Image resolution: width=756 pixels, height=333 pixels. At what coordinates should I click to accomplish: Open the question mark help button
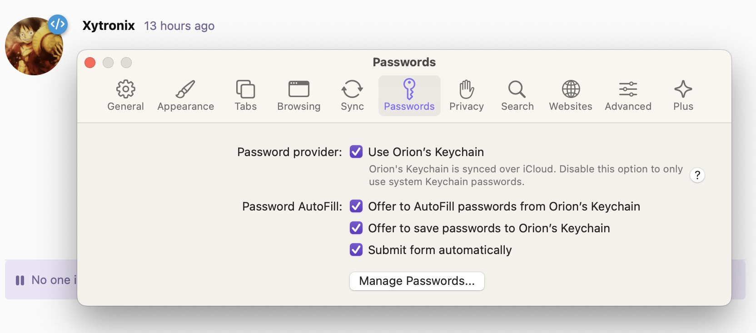click(x=697, y=175)
